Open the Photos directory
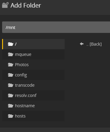 [x=33, y=65]
